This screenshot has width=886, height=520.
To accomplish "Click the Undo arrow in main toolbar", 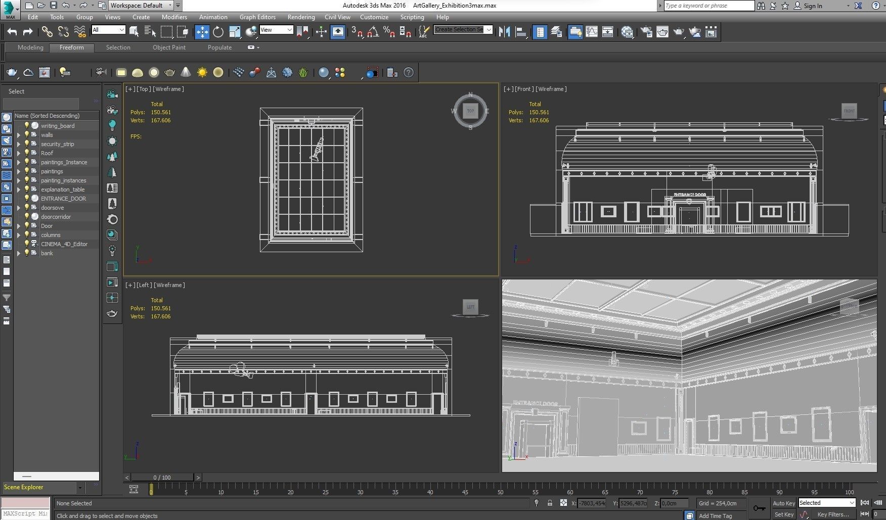I will click(12, 32).
